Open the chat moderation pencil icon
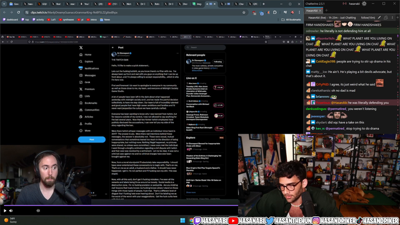Screen dimensions: 400x225 (x=379, y=17)
